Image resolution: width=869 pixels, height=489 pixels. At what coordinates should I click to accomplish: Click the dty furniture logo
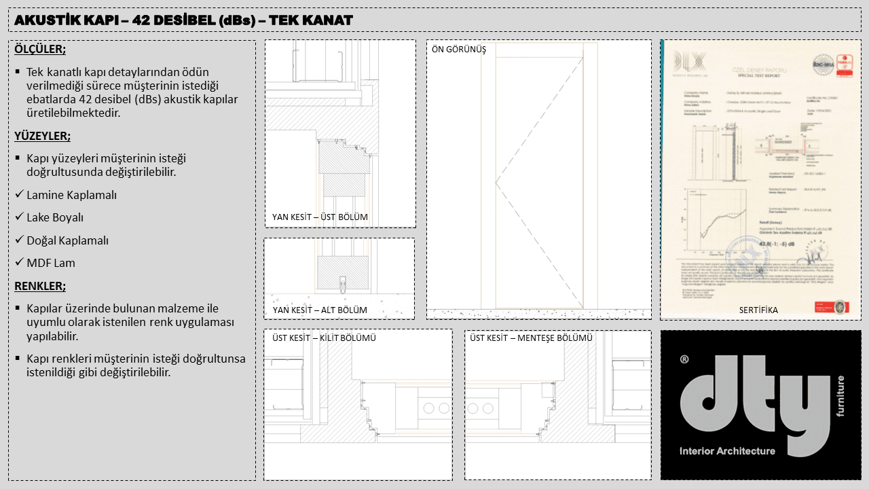tap(760, 405)
